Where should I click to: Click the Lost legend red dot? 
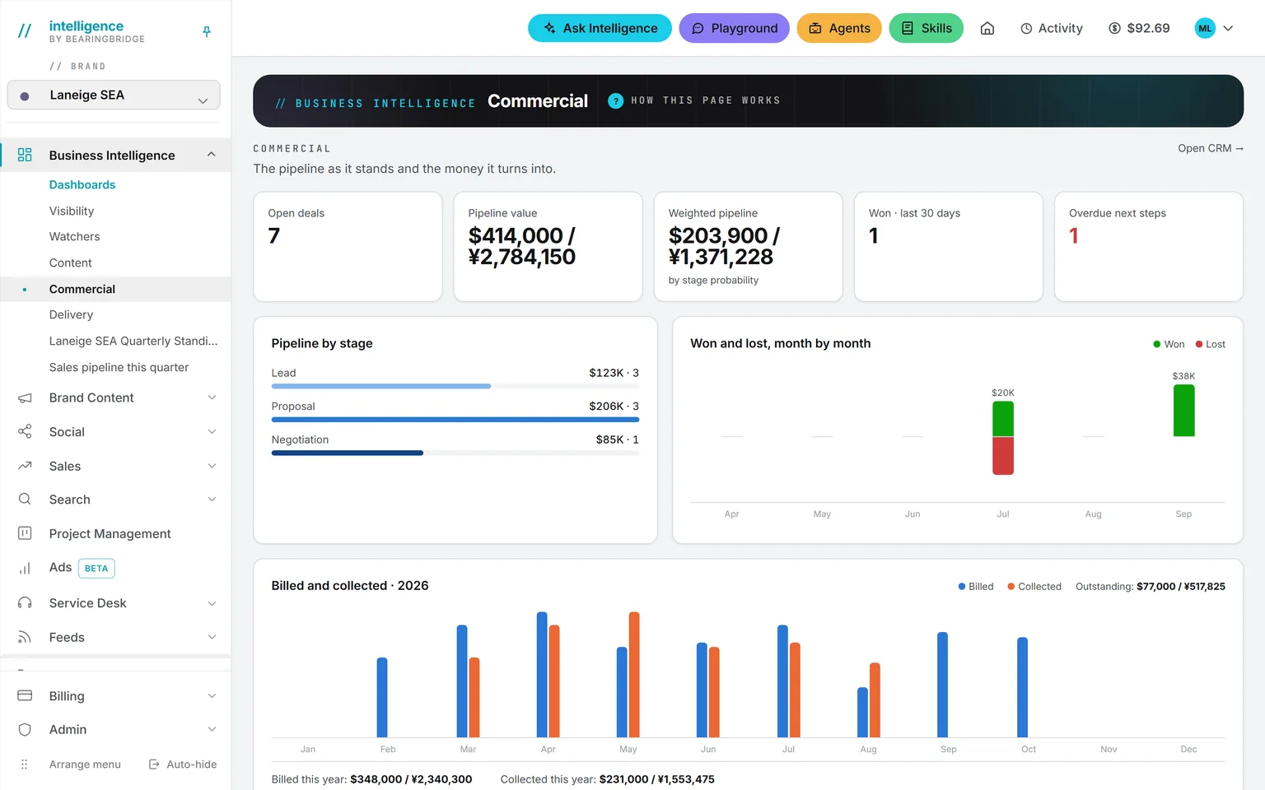click(1199, 344)
